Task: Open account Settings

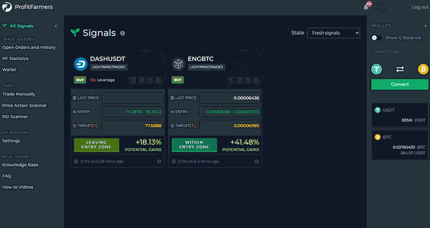Action: pos(11,141)
